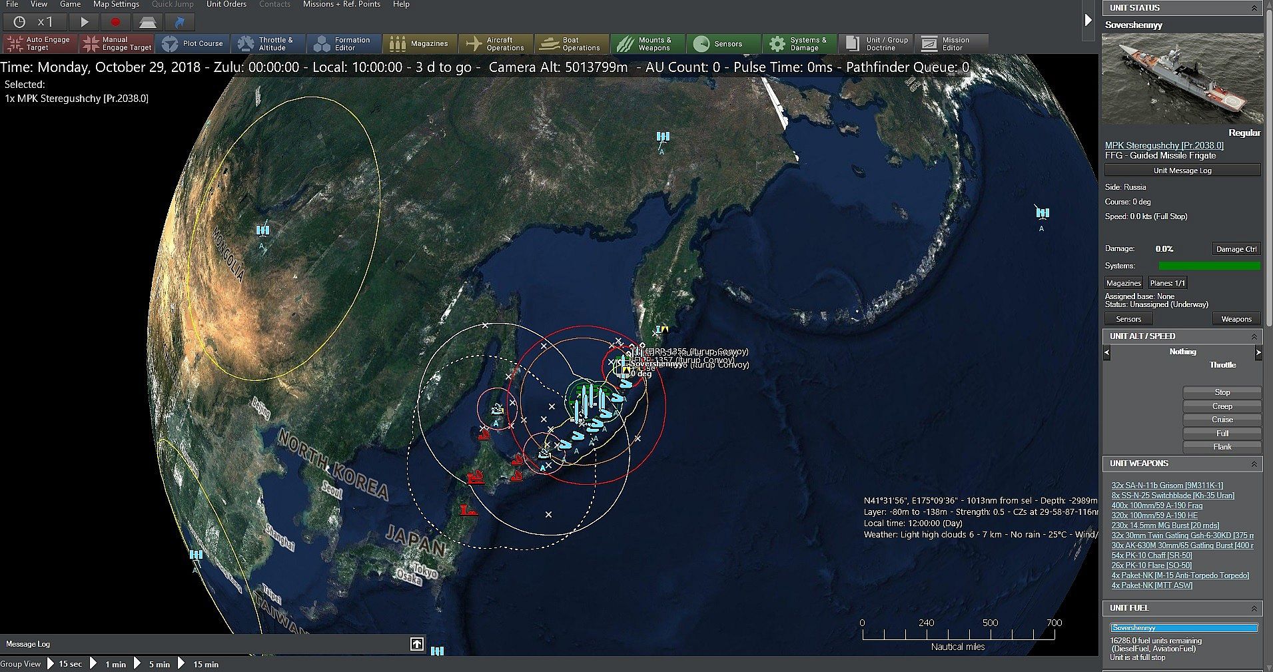
Task: Open the View menu
Action: click(39, 4)
